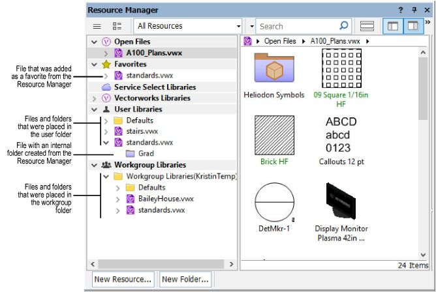Select the Favorites star icon
This screenshot has width=436, height=292.
[x=106, y=65]
